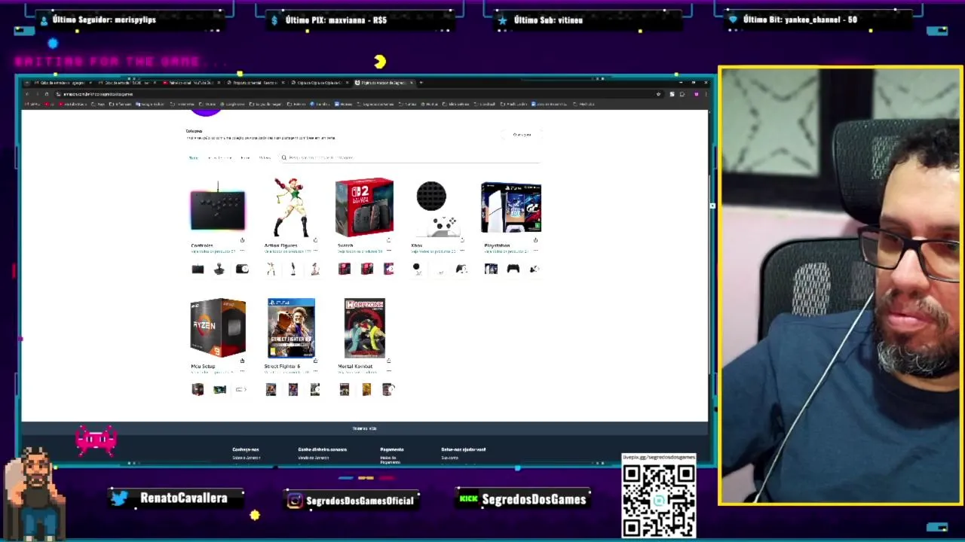This screenshot has height=542, width=965.
Task: Focus the collections search field
Action: click(x=409, y=157)
